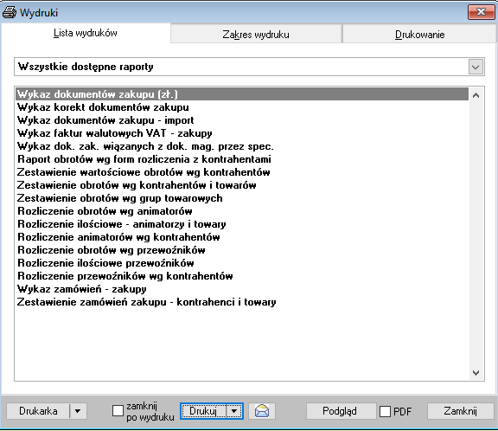The height and width of the screenshot is (431, 498).
Task: Click the Drukarka button
Action: click(38, 411)
